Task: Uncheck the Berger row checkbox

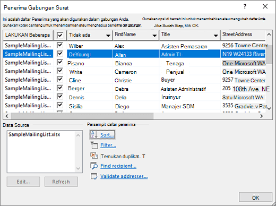Action: [x=60, y=88]
